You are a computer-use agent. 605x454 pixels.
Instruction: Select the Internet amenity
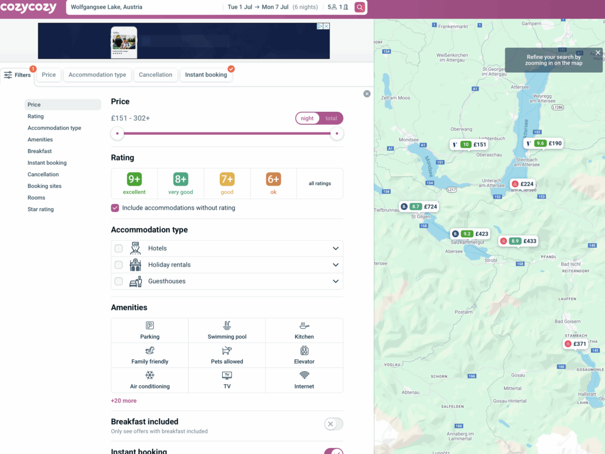(x=304, y=380)
